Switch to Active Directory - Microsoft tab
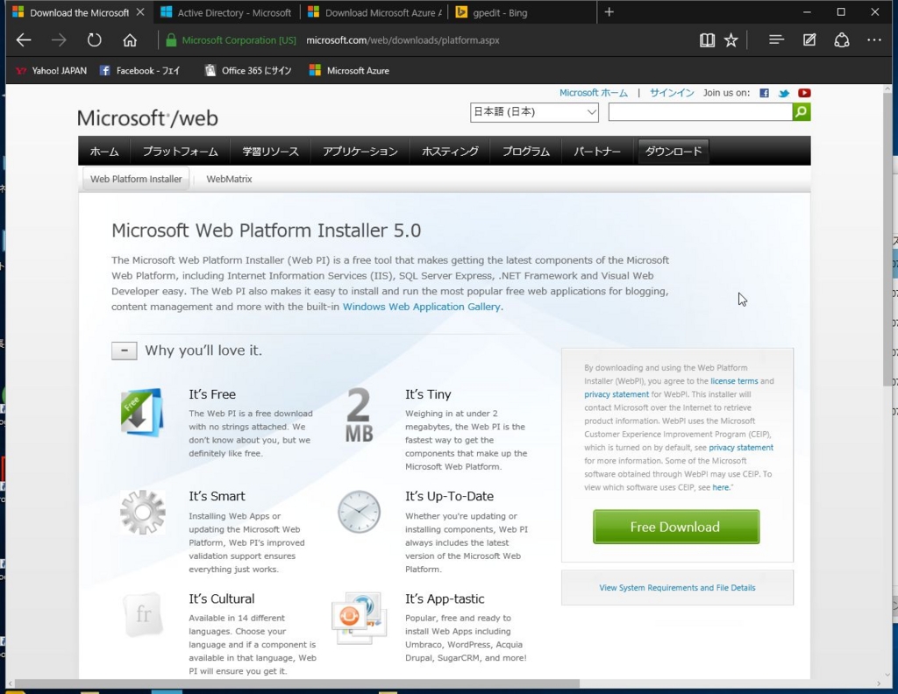The image size is (898, 694). (225, 12)
